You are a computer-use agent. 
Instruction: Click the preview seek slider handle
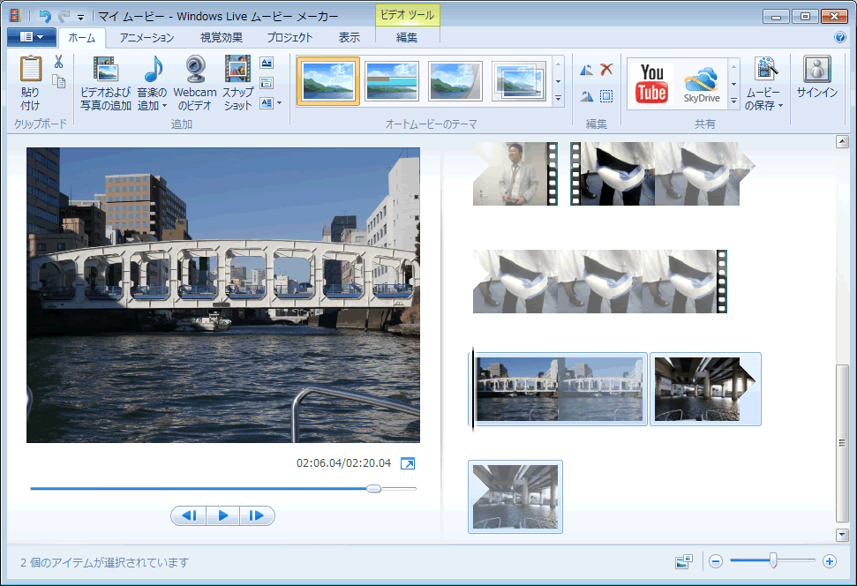pos(374,488)
